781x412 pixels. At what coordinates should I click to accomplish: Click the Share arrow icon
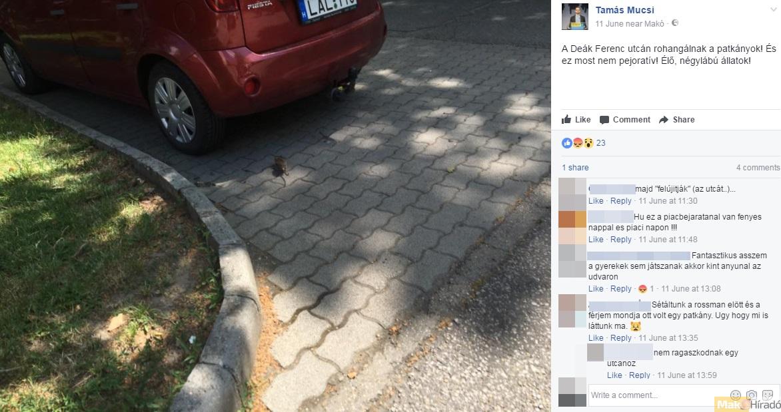[664, 120]
